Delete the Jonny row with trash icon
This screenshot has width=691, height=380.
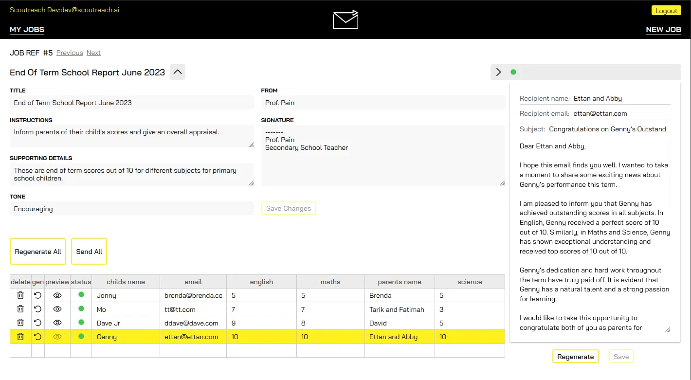[20, 295]
